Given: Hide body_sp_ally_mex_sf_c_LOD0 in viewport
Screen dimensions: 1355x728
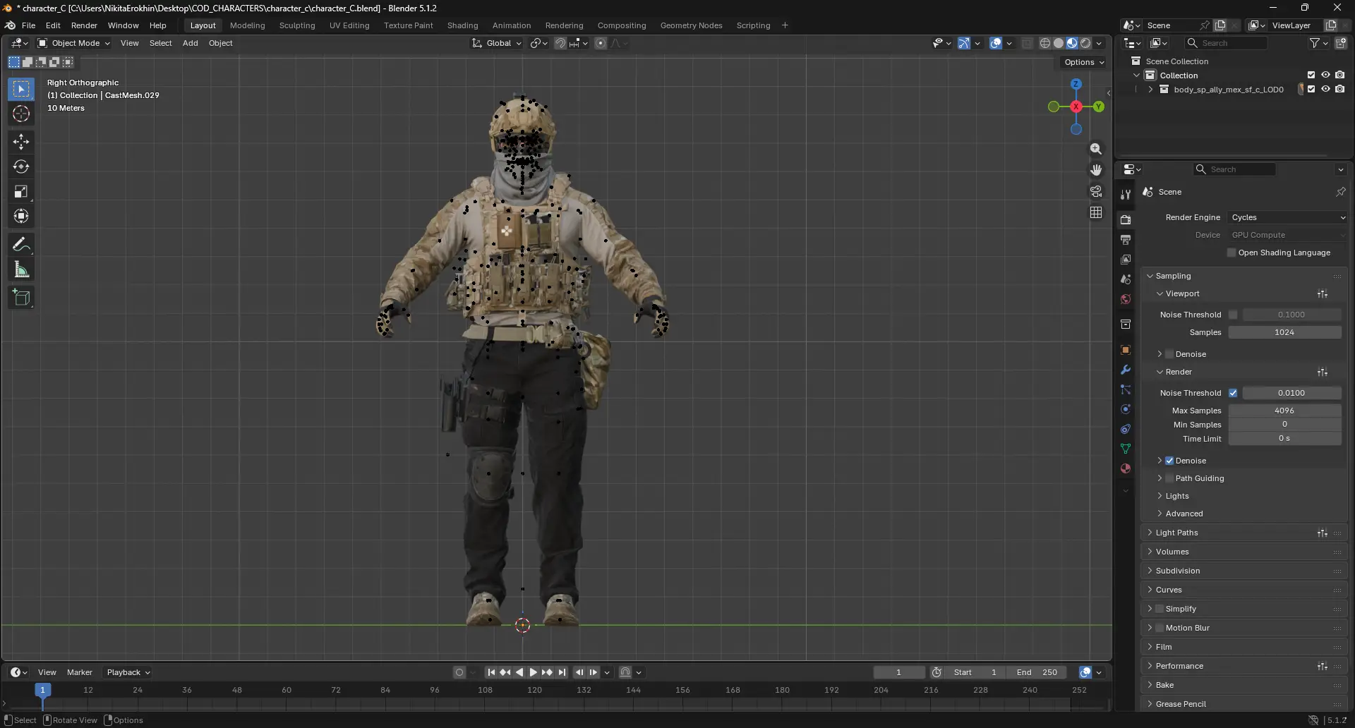Looking at the screenshot, I should pyautogui.click(x=1325, y=90).
